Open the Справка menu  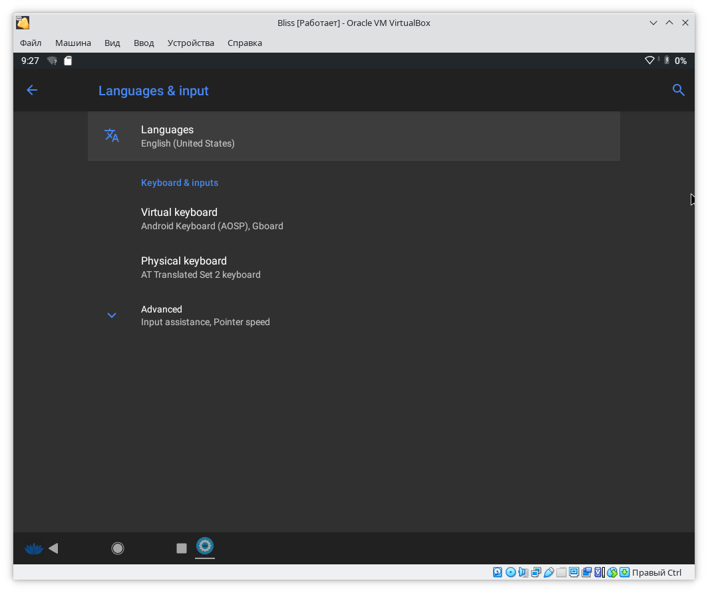245,43
